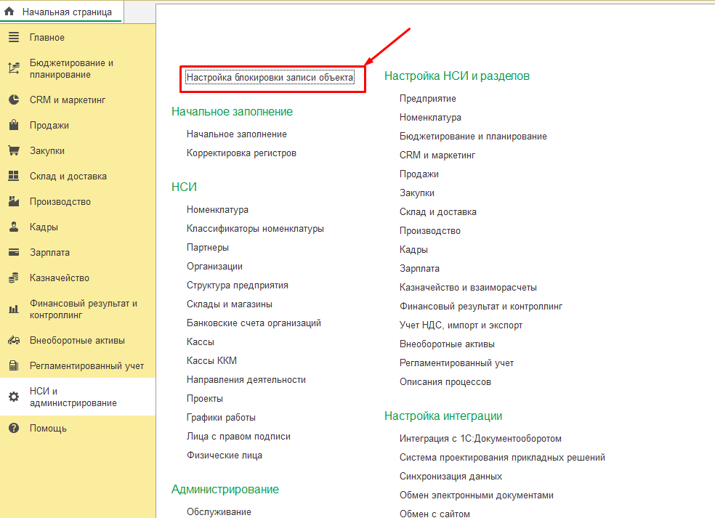
Task: Click the Внеоборотные активы vehicle icon
Action: click(14, 340)
